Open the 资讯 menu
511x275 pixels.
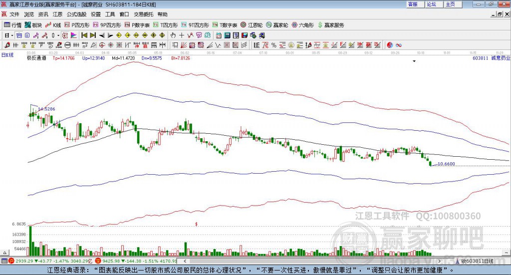click(x=43, y=14)
